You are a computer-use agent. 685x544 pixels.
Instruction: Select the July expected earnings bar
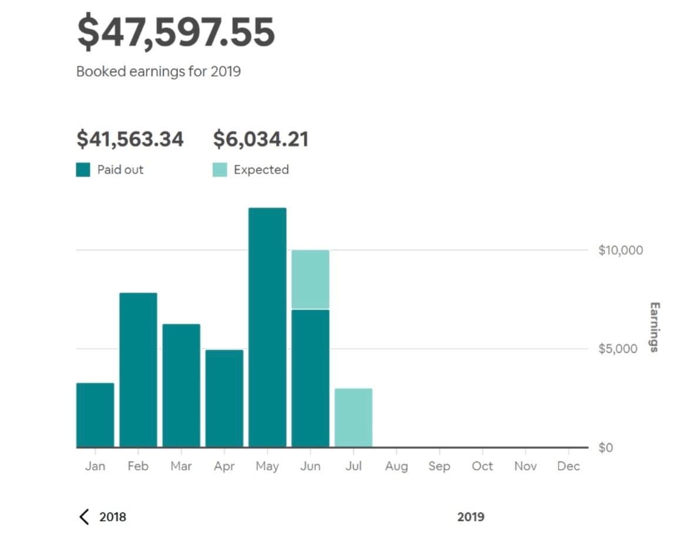pyautogui.click(x=353, y=418)
